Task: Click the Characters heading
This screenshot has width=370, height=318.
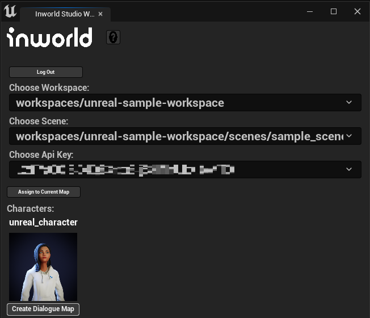Action: point(31,208)
